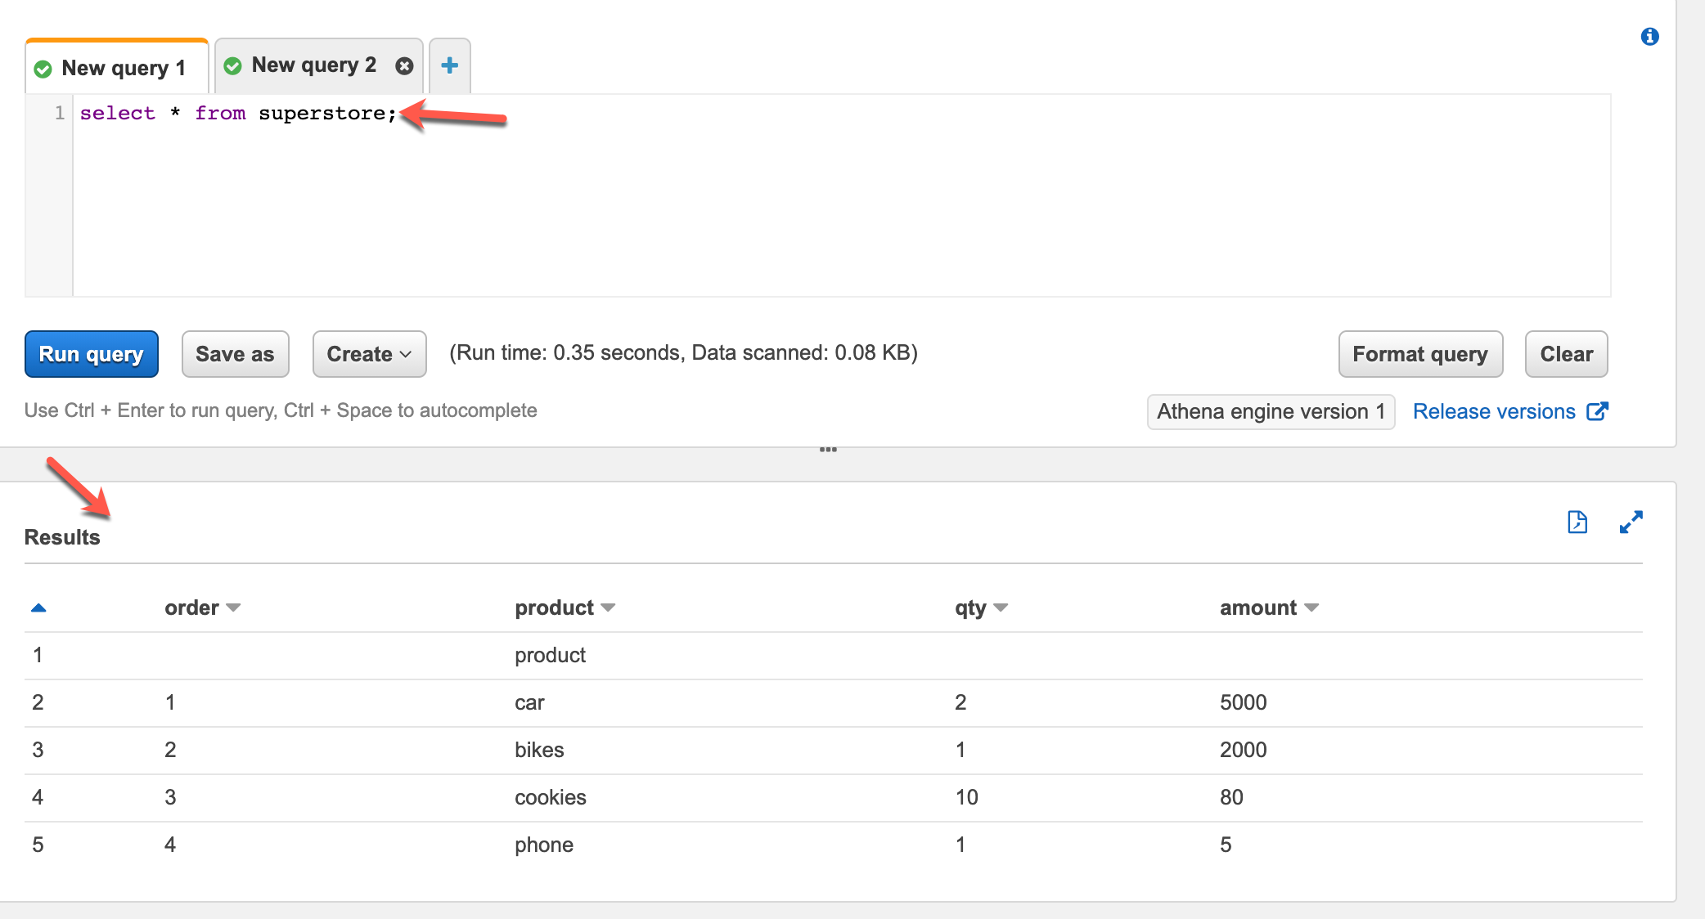1705x919 pixels.
Task: Expand results panel to full screen
Action: coord(1631,522)
